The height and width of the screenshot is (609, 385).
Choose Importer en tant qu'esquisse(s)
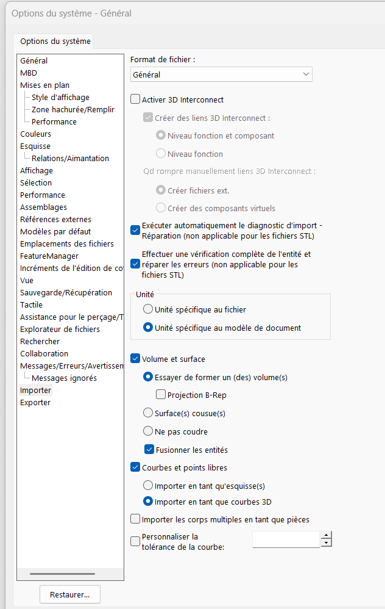pyautogui.click(x=147, y=486)
